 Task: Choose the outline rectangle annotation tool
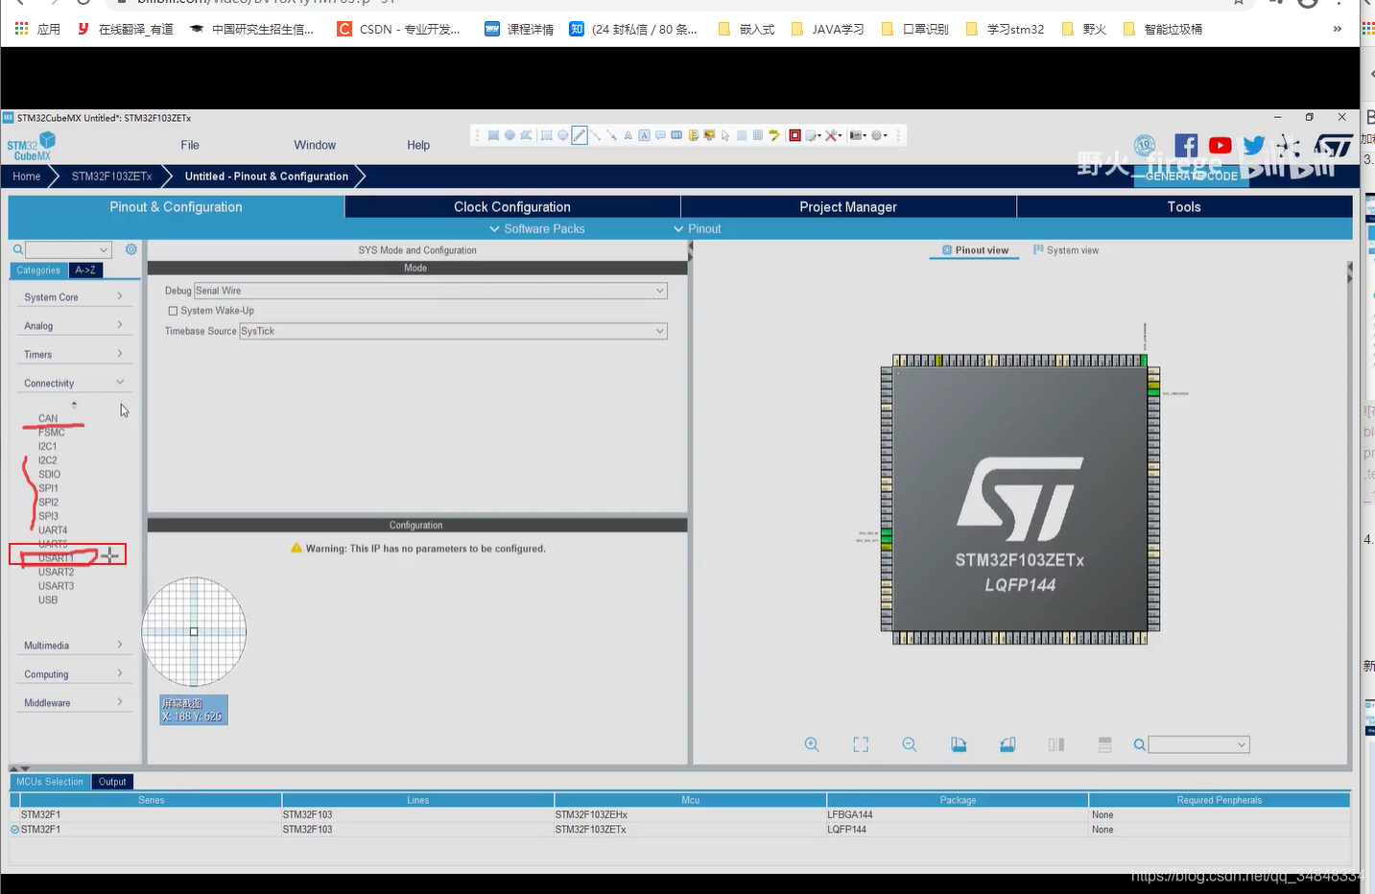tap(546, 135)
